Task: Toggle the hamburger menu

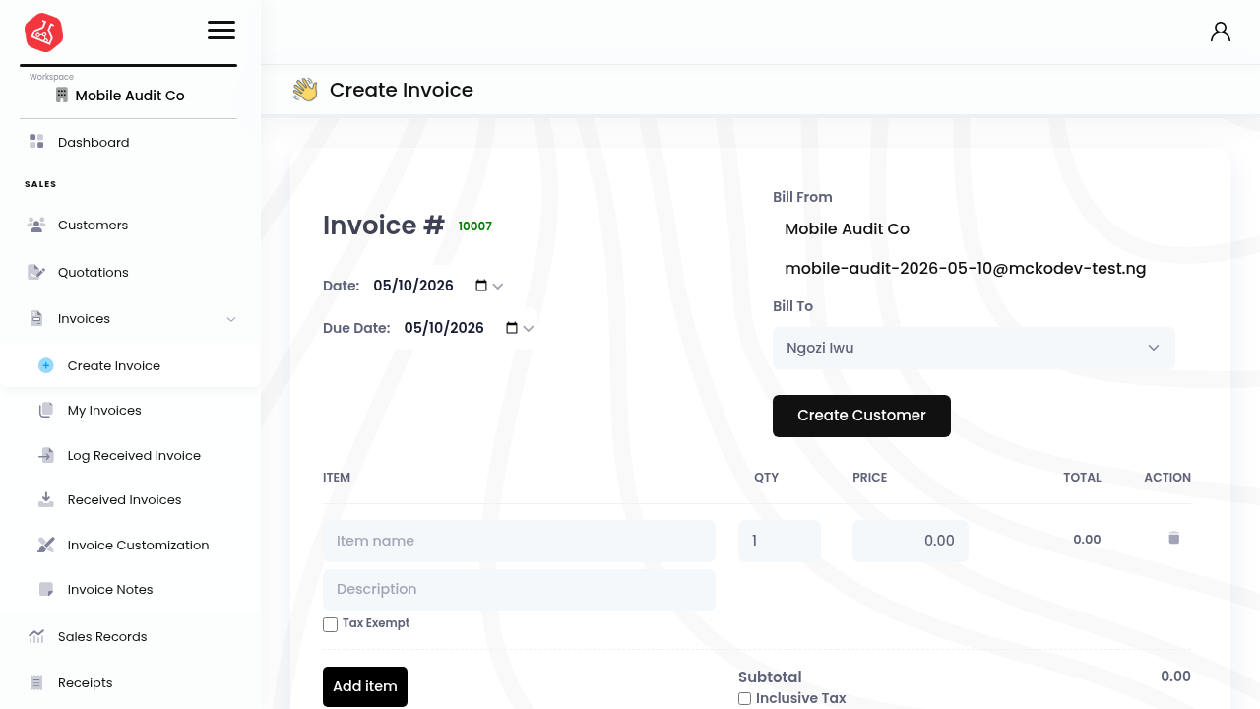Action: click(221, 30)
